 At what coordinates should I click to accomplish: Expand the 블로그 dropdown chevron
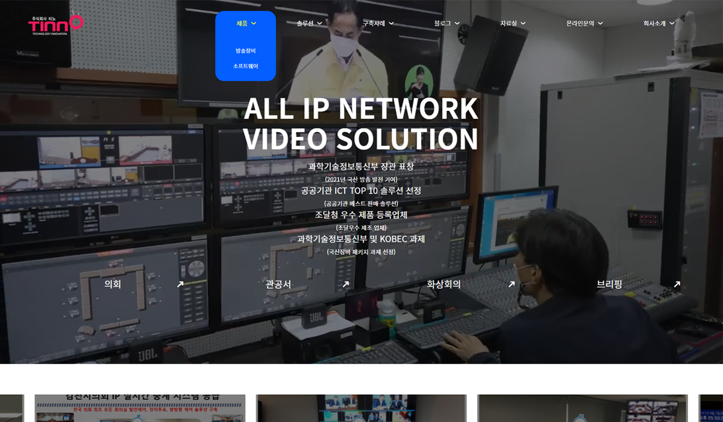pos(457,24)
